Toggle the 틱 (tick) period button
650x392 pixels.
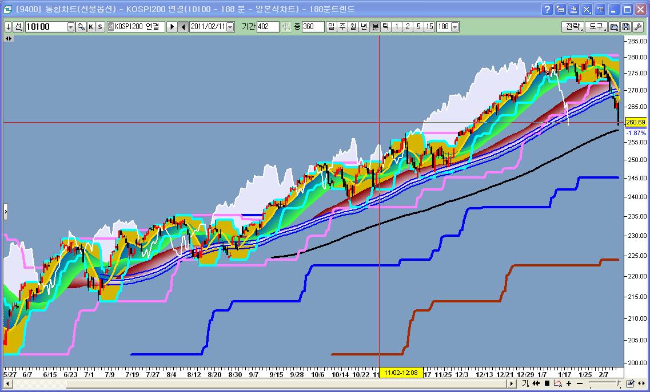(386, 27)
